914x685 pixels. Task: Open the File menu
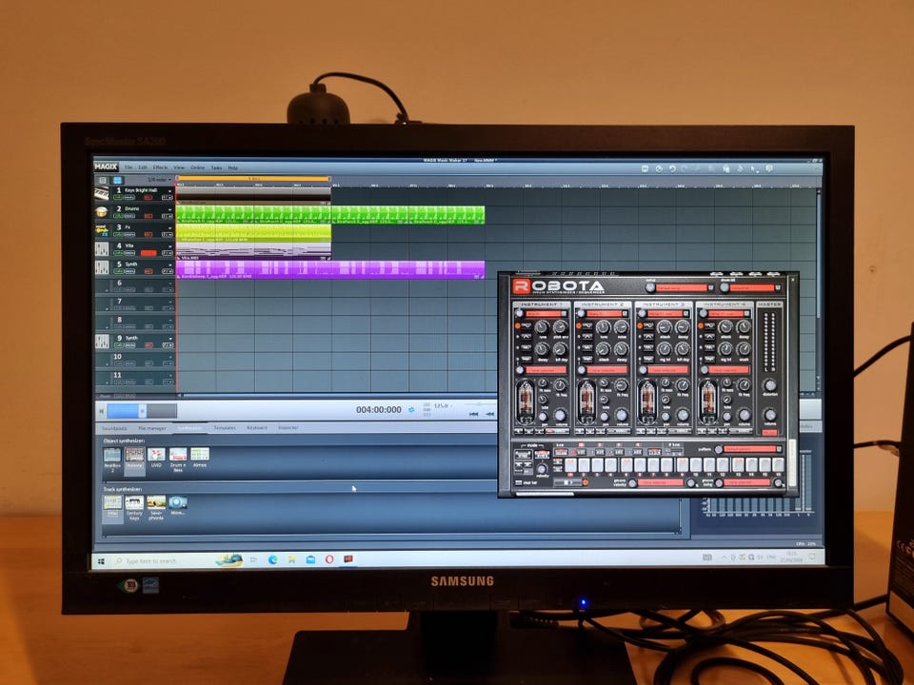pos(129,167)
